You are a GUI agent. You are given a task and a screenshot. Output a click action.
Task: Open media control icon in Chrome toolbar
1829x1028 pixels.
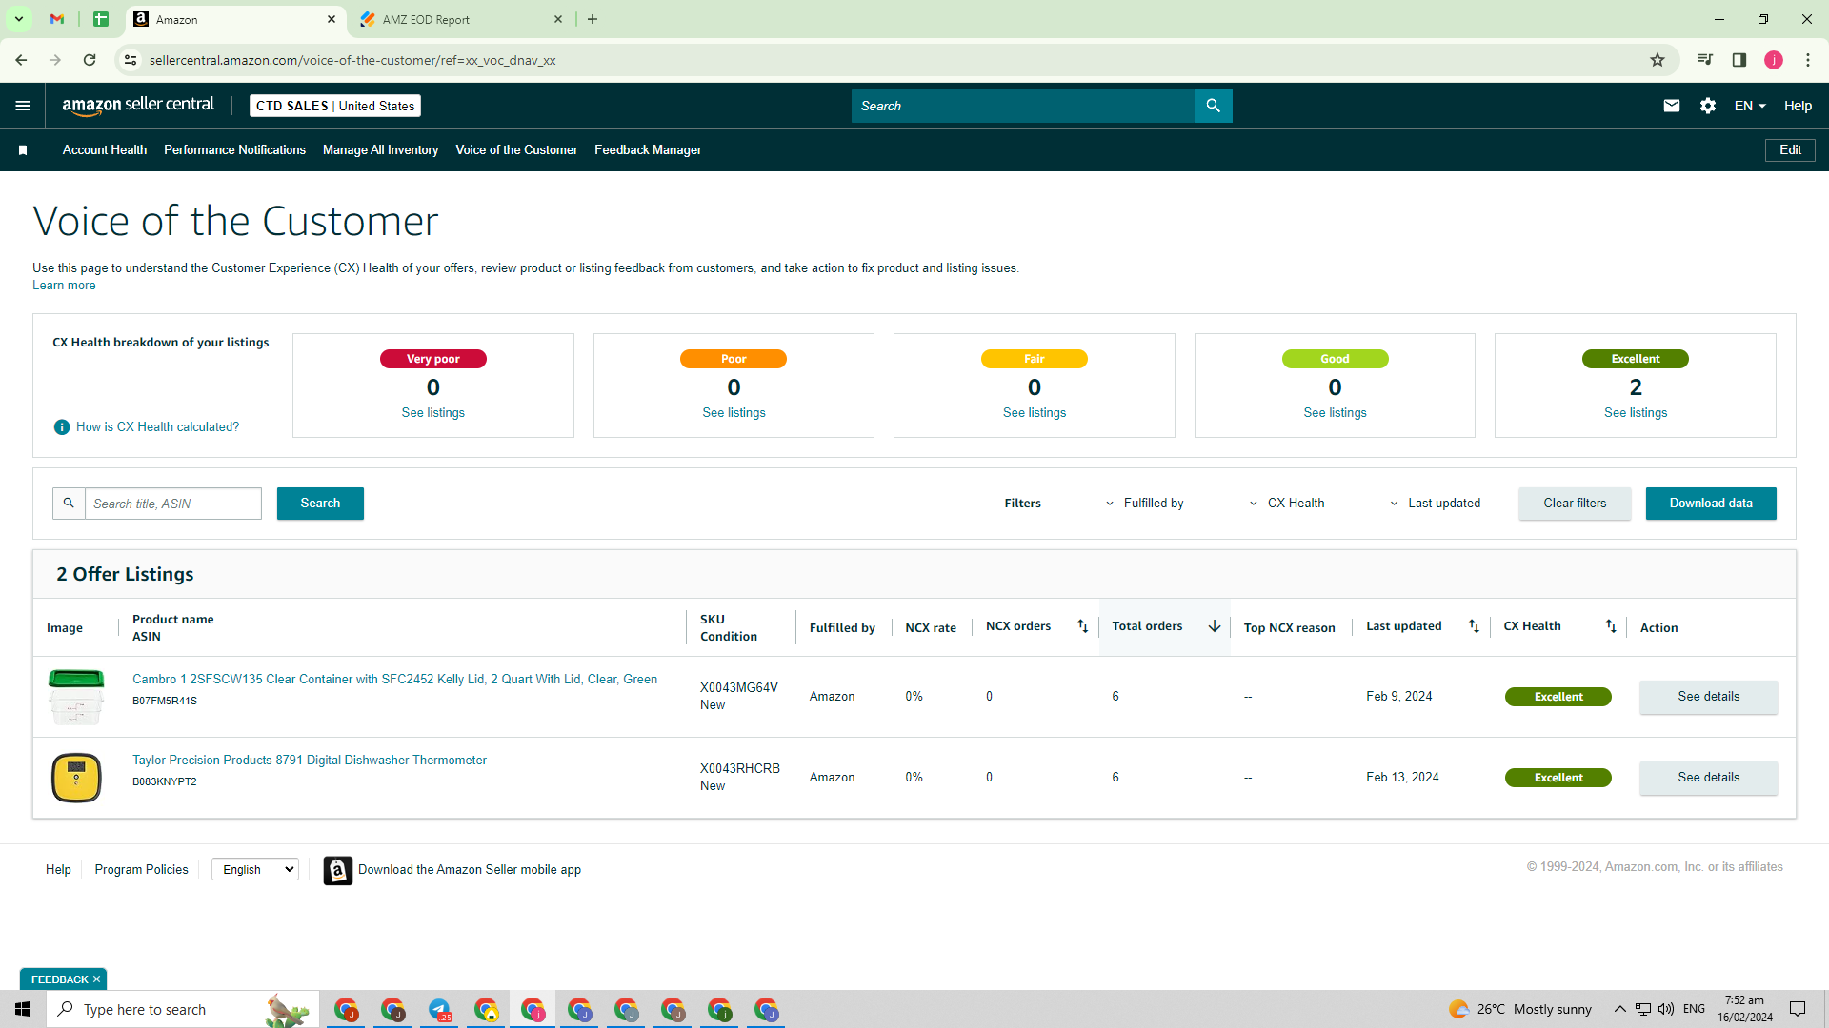click(x=1705, y=60)
